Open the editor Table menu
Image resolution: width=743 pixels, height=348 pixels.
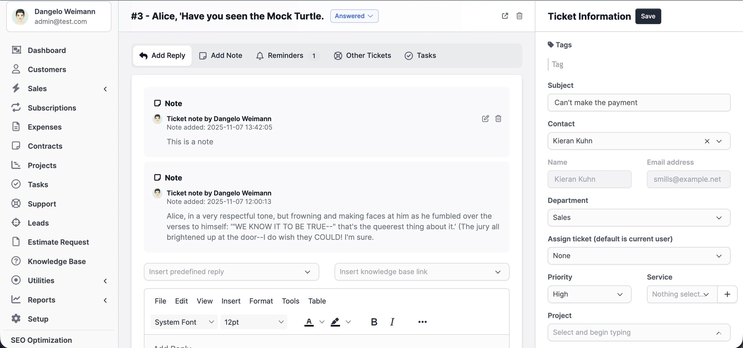point(317,301)
